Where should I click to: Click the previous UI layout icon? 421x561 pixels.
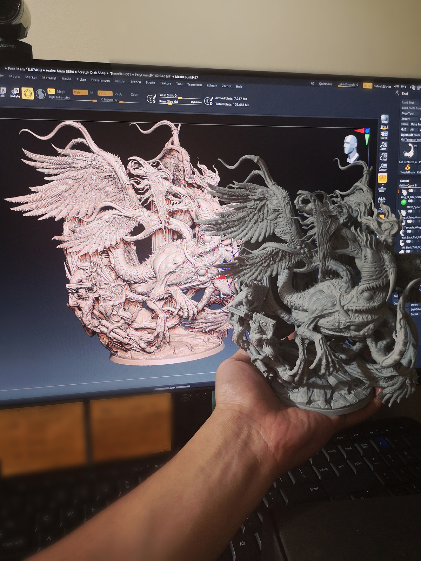(x=412, y=87)
